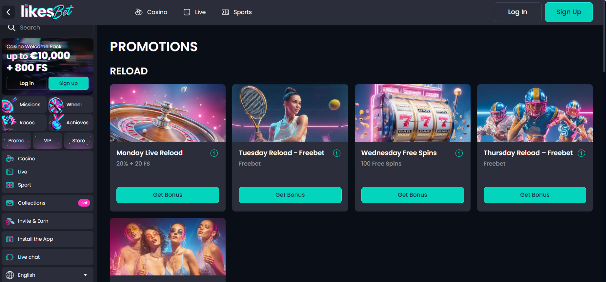Select the VIP tab in sidebar
The image size is (606, 282).
point(48,141)
